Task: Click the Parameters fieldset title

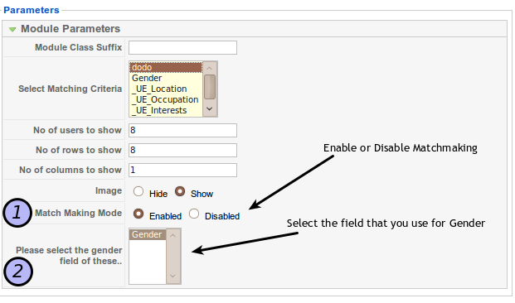Action: point(32,10)
